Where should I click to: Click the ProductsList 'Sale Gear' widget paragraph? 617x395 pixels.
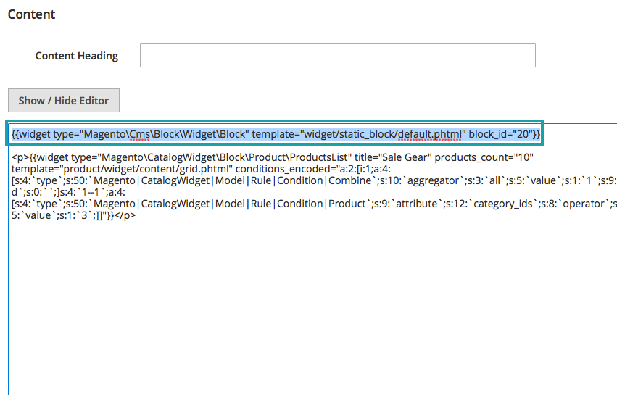click(314, 186)
